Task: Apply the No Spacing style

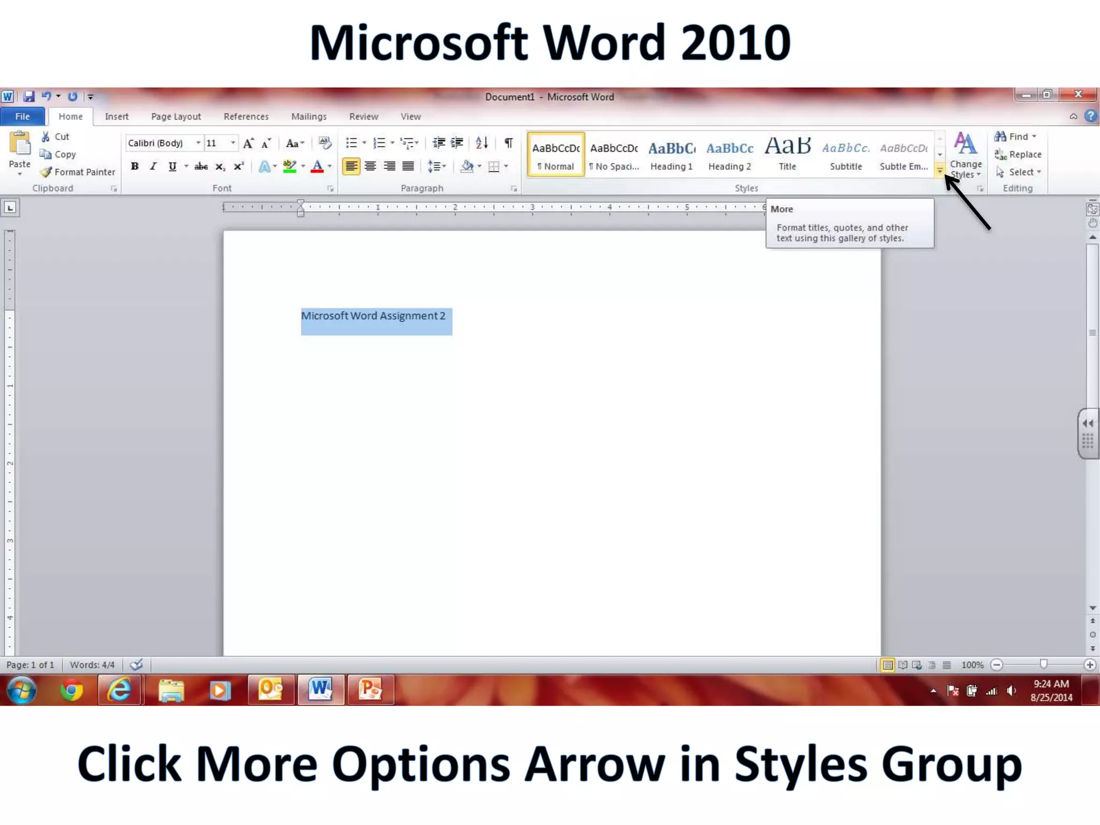Action: point(613,155)
